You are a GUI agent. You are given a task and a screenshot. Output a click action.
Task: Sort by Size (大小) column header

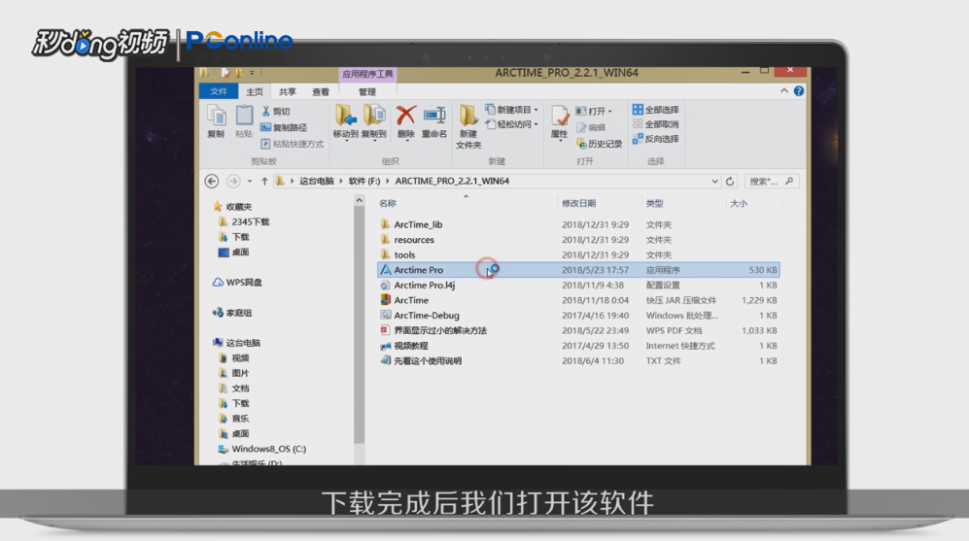739,203
